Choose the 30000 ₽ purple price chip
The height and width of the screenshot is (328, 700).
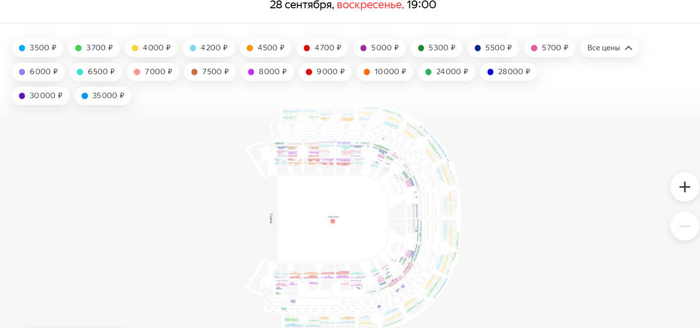pos(41,96)
